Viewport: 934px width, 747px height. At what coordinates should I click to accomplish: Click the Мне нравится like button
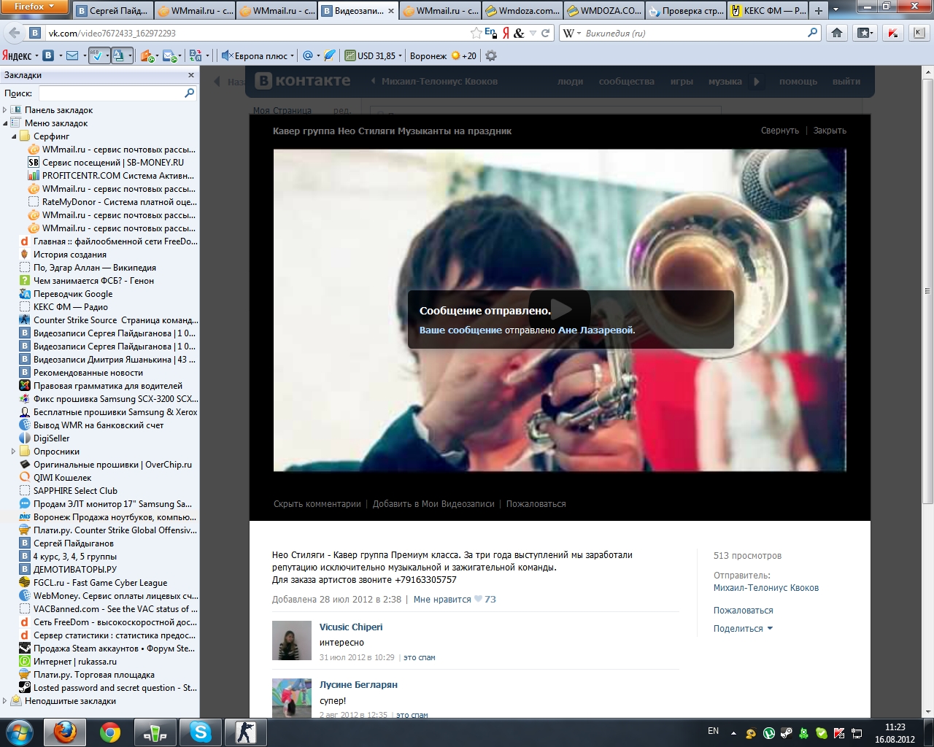[x=455, y=600]
